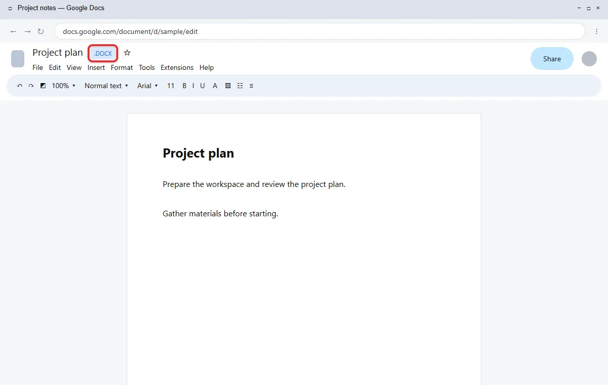Open the text color picker A
Image resolution: width=608 pixels, height=385 pixels.
pos(215,86)
